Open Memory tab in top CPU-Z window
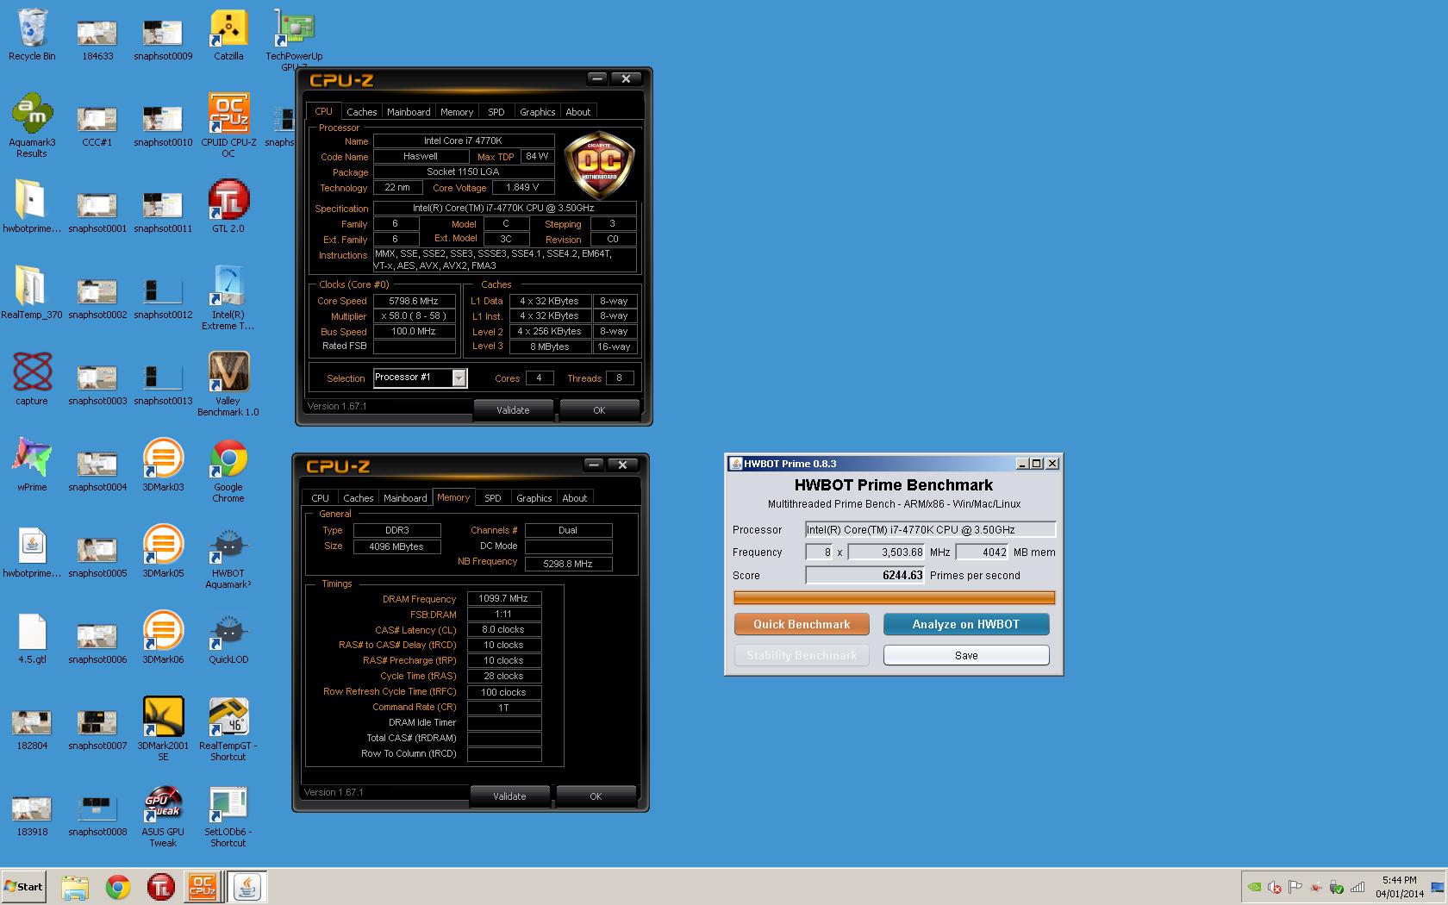 click(x=457, y=112)
